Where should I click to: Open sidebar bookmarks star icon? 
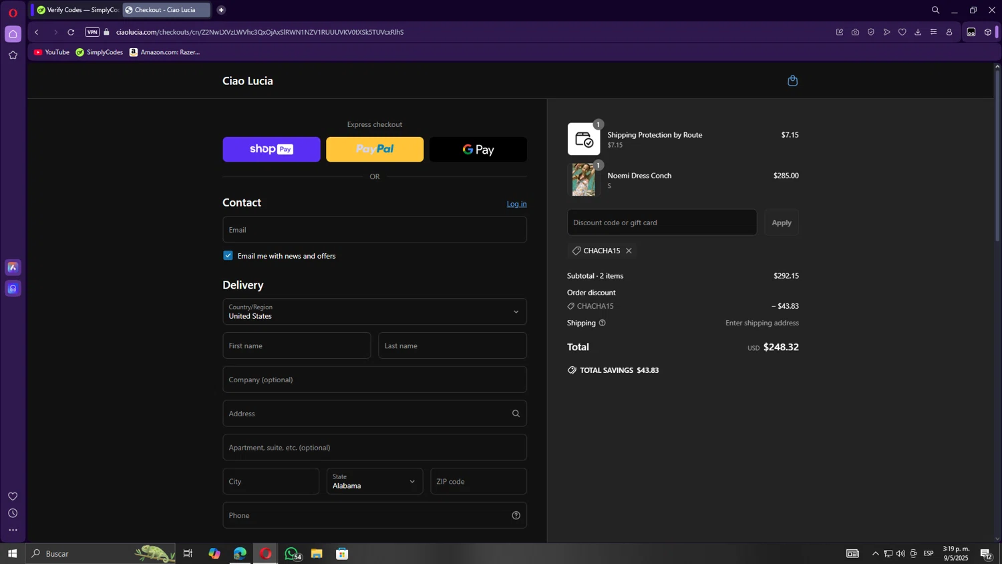(x=13, y=55)
